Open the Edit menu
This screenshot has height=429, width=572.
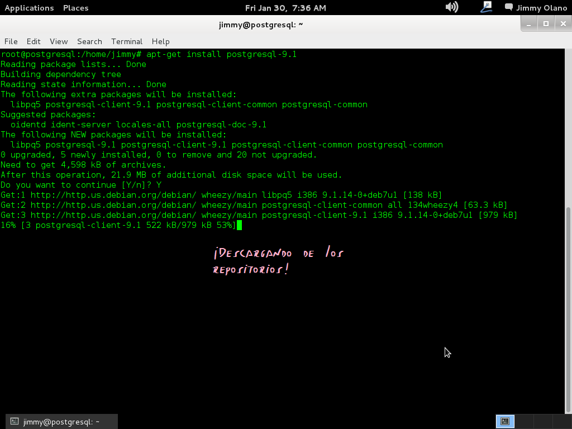(x=34, y=41)
